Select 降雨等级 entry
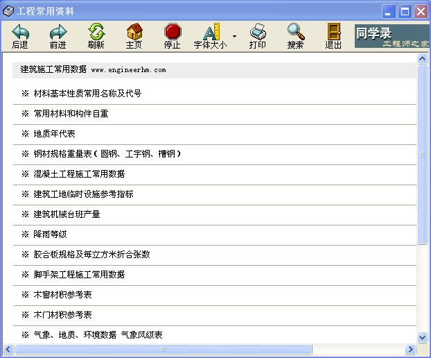This screenshot has height=358, width=431. [51, 235]
